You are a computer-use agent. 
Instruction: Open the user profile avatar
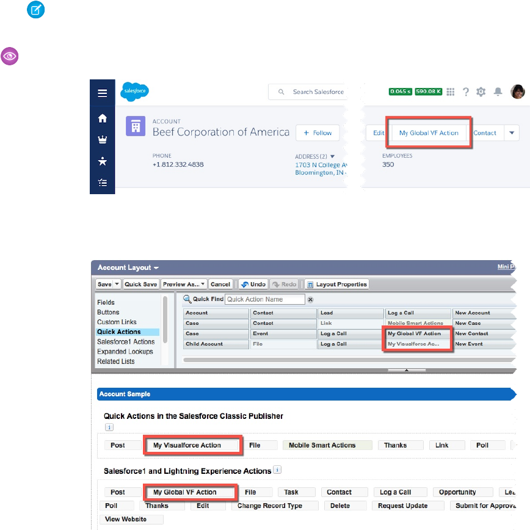[x=518, y=92]
